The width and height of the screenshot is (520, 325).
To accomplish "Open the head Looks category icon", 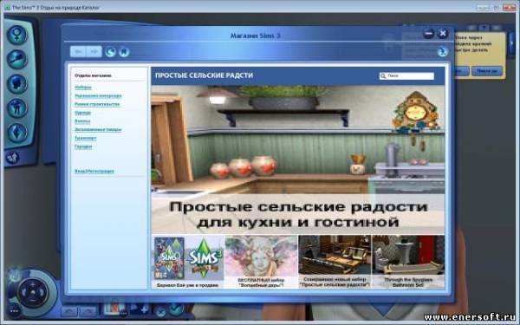I will click(x=17, y=83).
